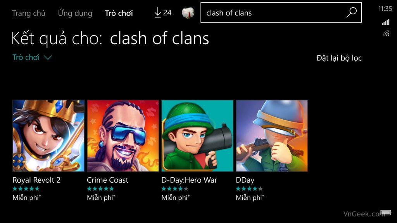Screen dimensions: 397x223
Task: Click the Crime Coast title text
Action: point(107,180)
